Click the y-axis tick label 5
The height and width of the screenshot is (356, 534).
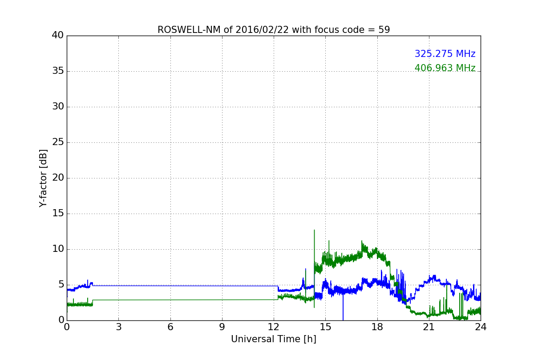61,285
